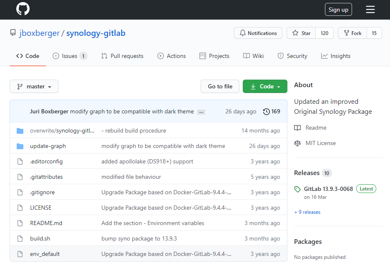Open the overwrite/synology-gitl... folder
Screen dimensions: 390x268
click(x=62, y=131)
